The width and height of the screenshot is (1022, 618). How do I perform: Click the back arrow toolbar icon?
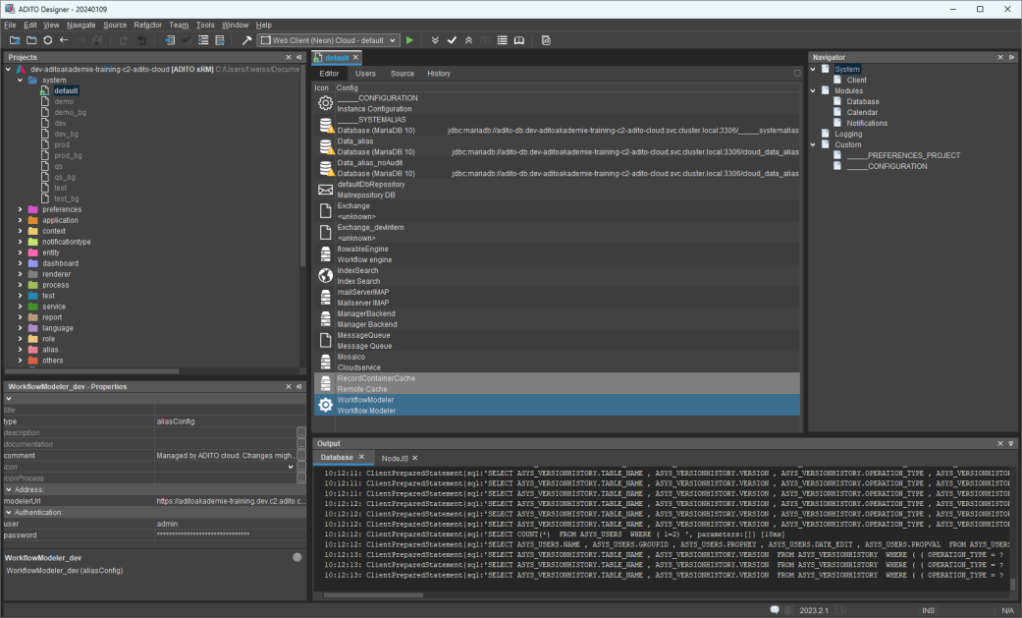coord(64,40)
